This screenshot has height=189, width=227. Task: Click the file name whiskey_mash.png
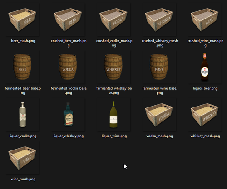tap(205, 136)
